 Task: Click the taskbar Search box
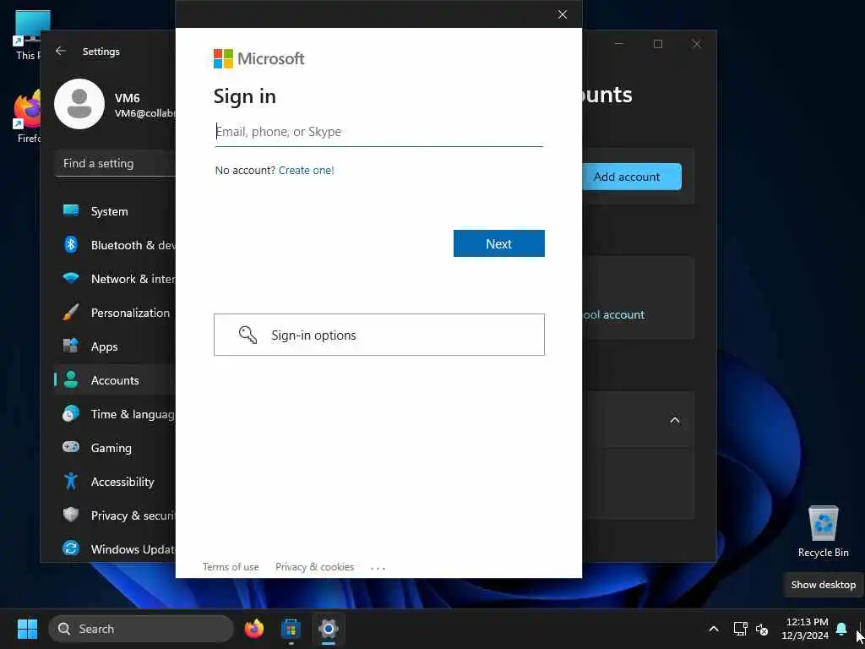click(141, 629)
